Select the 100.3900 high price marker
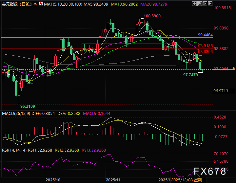236x183 pixels. [x=152, y=16]
